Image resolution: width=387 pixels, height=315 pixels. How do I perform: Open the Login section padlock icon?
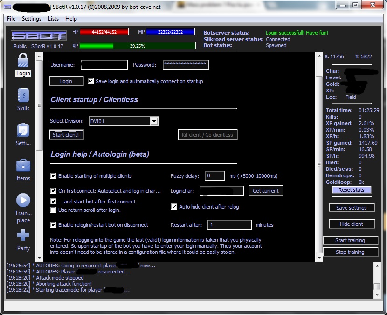[23, 60]
